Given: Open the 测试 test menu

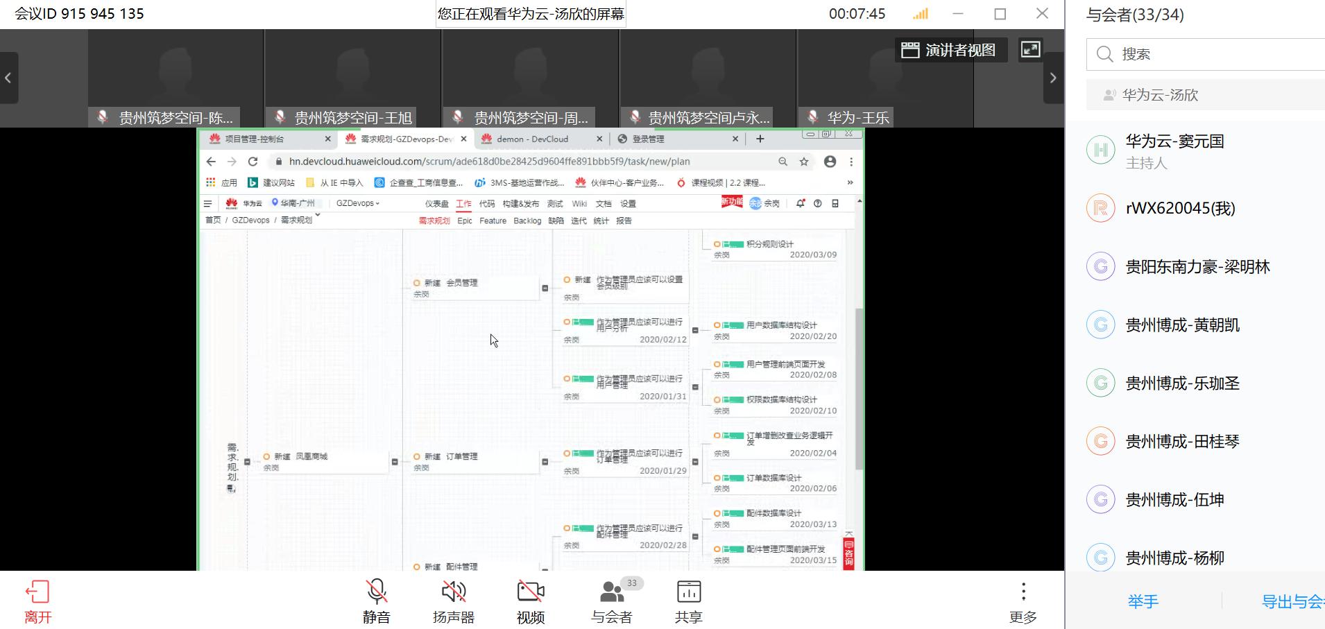Looking at the screenshot, I should point(555,203).
